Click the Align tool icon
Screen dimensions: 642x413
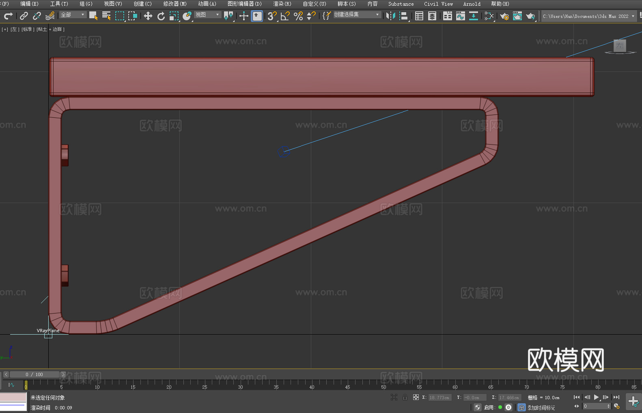(404, 16)
